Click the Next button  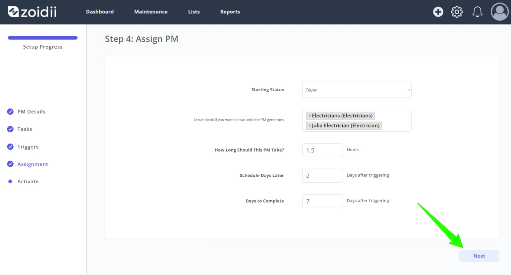click(479, 256)
